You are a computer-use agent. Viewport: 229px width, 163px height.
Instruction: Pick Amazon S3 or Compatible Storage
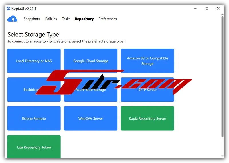pos(147,61)
